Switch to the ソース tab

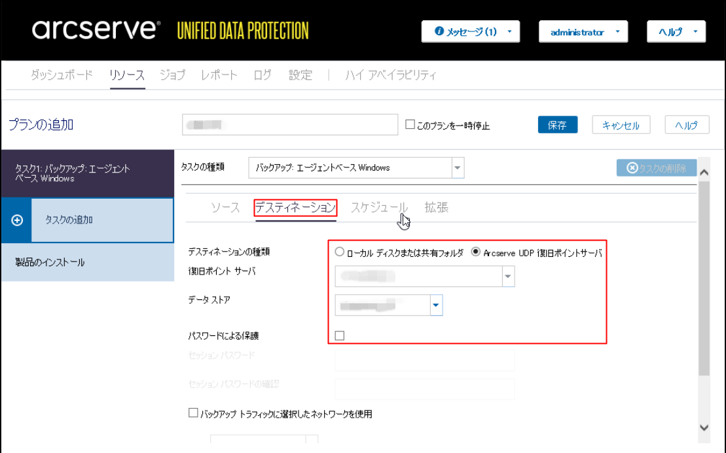click(x=225, y=208)
